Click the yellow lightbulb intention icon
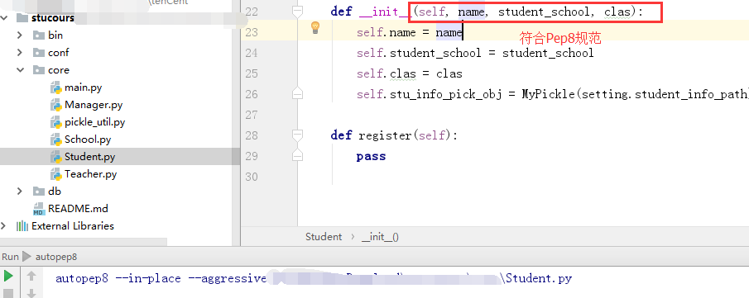The width and height of the screenshot is (749, 298). 315,28
